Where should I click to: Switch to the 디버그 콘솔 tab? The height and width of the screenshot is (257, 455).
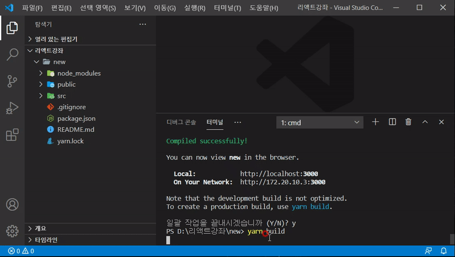tap(181, 122)
